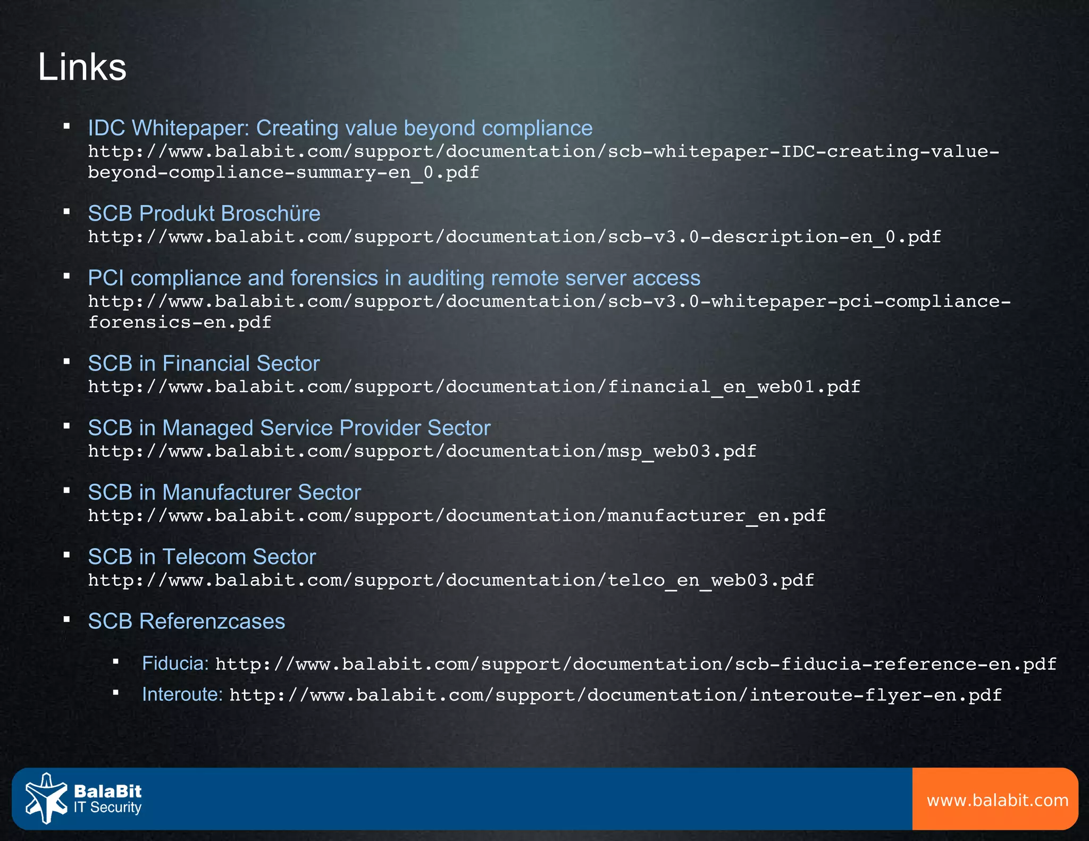Click the SCB Produkt Broschüre heading
The width and height of the screenshot is (1089, 841).
[204, 214]
